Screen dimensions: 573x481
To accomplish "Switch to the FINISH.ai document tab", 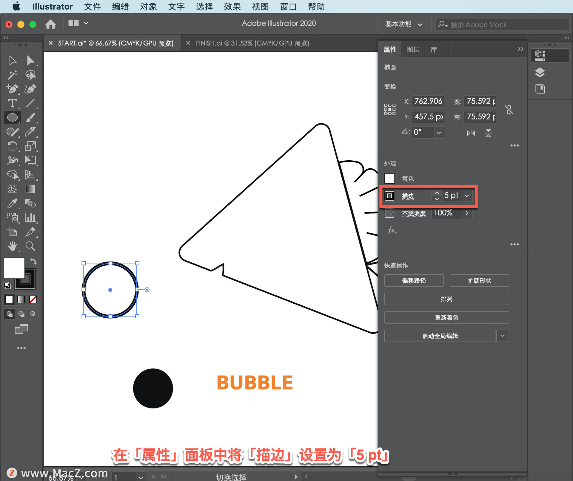I will [x=252, y=43].
